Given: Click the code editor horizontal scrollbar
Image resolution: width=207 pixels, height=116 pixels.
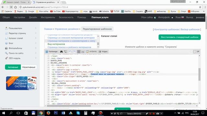Looking at the screenshot, I should point(69,106).
